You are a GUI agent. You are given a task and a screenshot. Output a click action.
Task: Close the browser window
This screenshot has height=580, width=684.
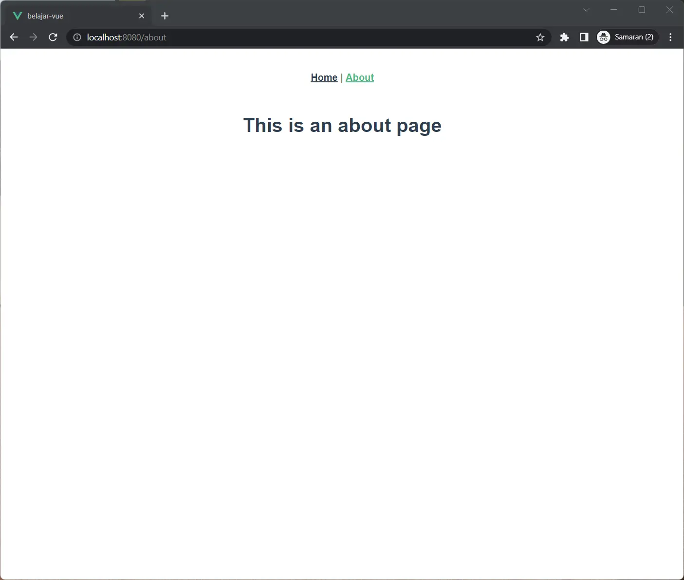click(669, 10)
